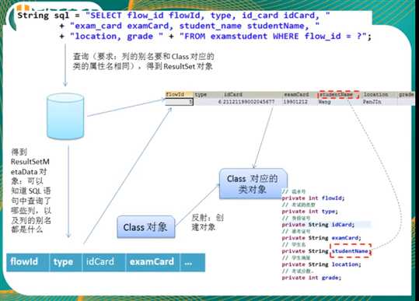Screen dimensions: 419x301
Task: Click the database cylinder shape
Action: point(65,117)
